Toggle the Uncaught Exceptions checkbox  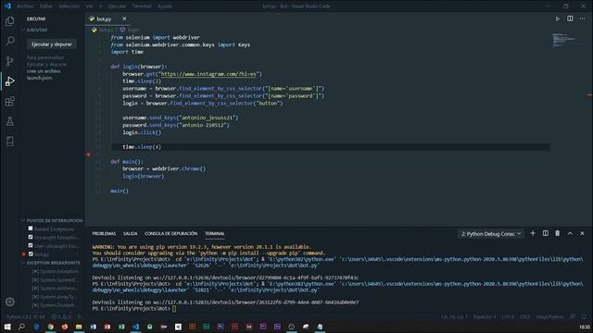click(31, 237)
